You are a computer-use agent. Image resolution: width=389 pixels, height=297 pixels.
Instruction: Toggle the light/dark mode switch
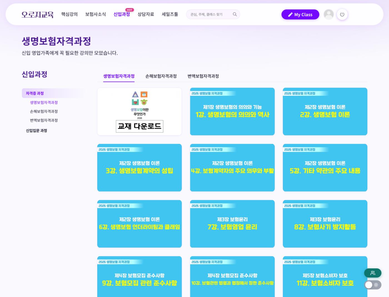[x=373, y=285]
